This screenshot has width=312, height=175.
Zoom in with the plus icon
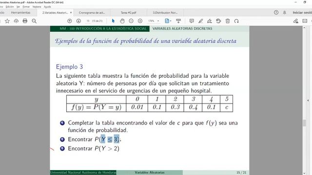[x=140, y=21]
